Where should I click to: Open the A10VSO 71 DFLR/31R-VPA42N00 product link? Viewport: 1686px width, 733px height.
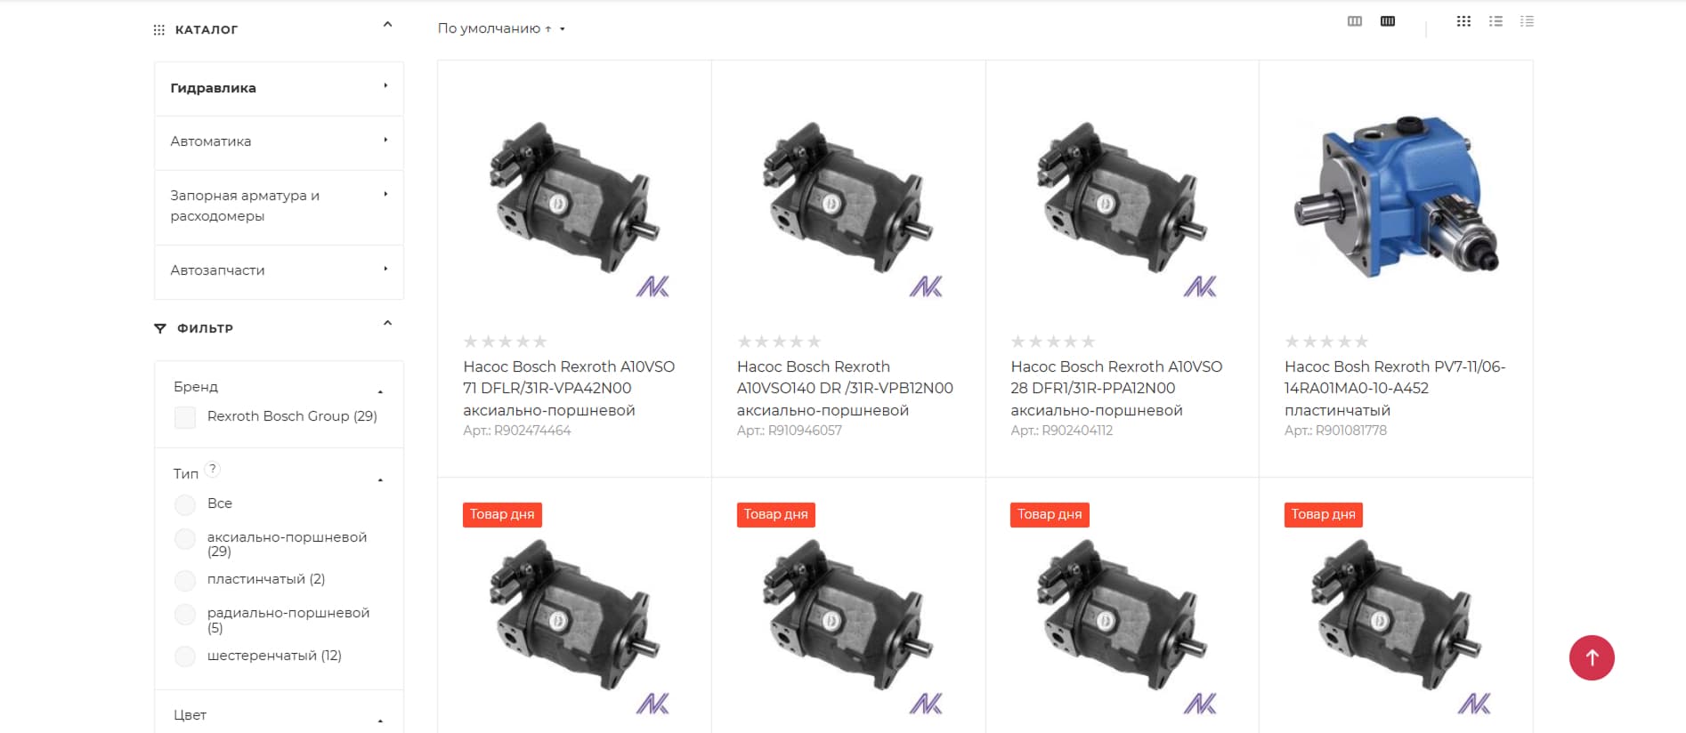point(569,388)
